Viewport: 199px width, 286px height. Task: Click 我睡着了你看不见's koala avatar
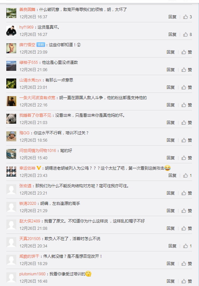click(11, 119)
